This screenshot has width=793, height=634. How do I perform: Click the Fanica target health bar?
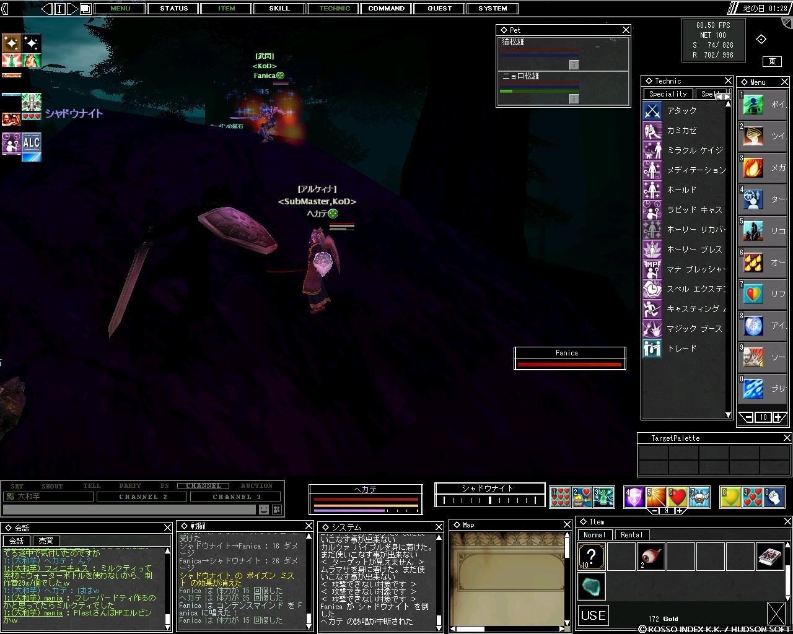coord(570,365)
